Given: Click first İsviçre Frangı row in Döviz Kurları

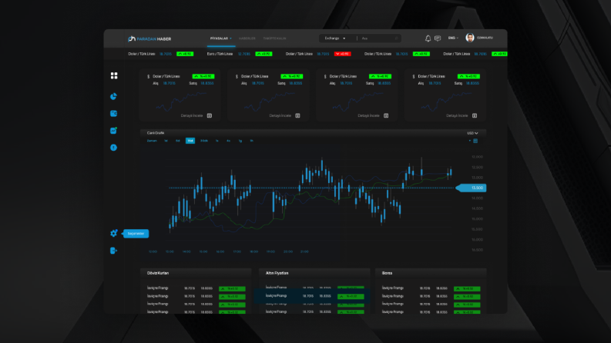Looking at the screenshot, I should pyautogui.click(x=196, y=288).
